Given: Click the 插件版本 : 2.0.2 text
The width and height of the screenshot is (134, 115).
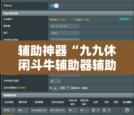Looking at the screenshot, I should coord(57,20).
